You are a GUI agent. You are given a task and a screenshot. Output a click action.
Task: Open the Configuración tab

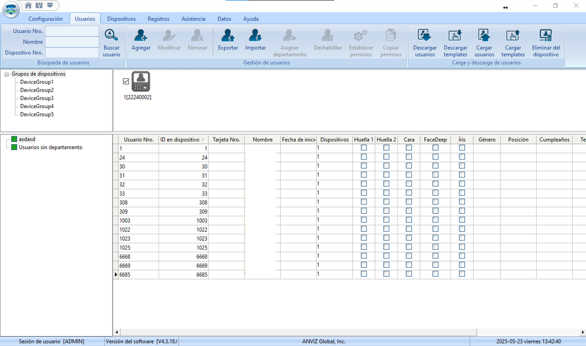pos(46,19)
